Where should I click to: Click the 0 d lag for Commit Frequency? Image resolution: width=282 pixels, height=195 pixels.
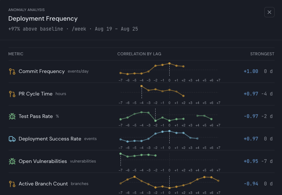pyautogui.click(x=268, y=72)
